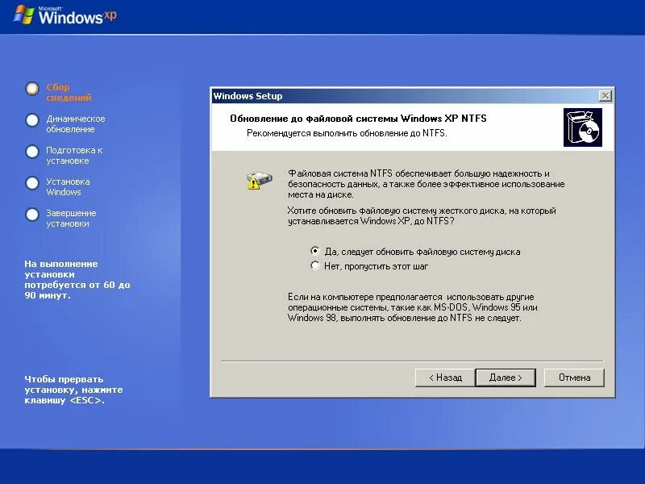Click the 'Сбор сведений' step label
This screenshot has height=484, width=645.
click(x=69, y=92)
